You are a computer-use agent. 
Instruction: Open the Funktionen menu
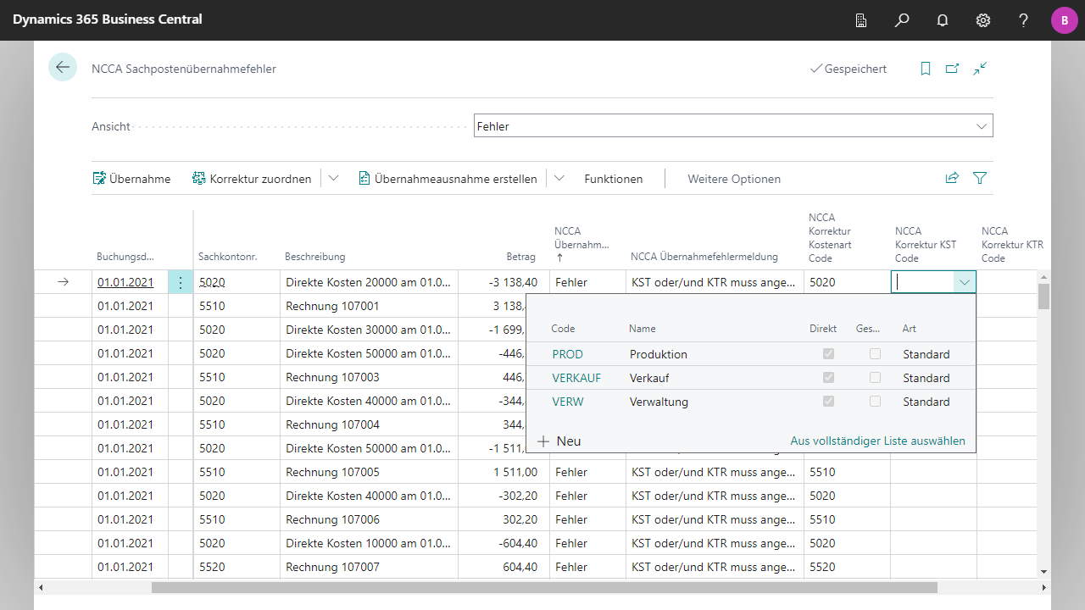[614, 179]
